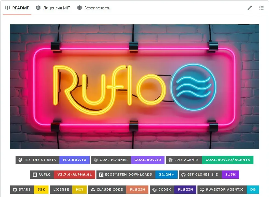Open the Try the UI Beta flo.ruv.io badge
Screen dimensions: 269x197
pyautogui.click(x=53, y=160)
